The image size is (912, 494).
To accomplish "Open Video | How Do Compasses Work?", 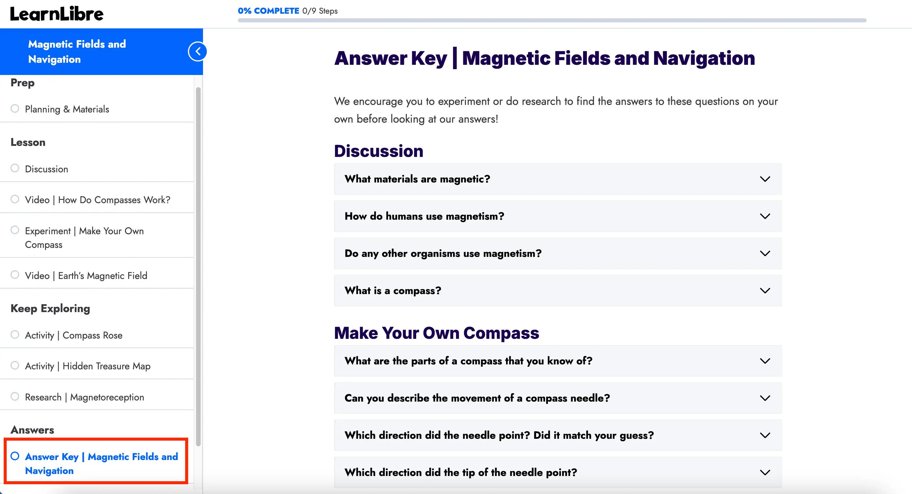I will coord(97,200).
